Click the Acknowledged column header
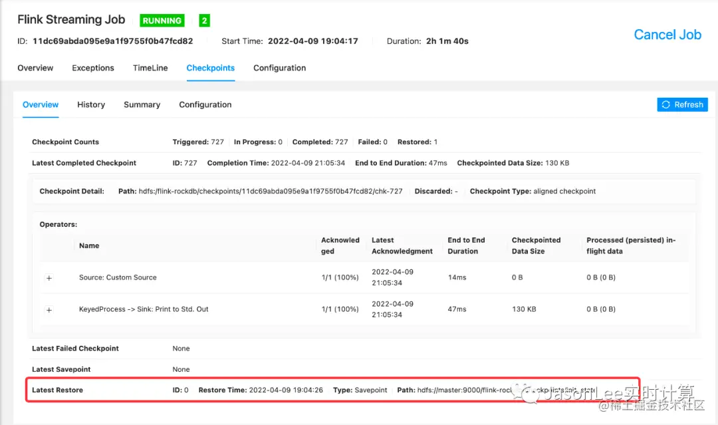The height and width of the screenshot is (425, 718). point(340,246)
